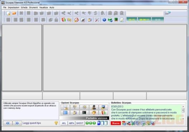Click the grayed up-down arrows toolbar icon

[95, 13]
